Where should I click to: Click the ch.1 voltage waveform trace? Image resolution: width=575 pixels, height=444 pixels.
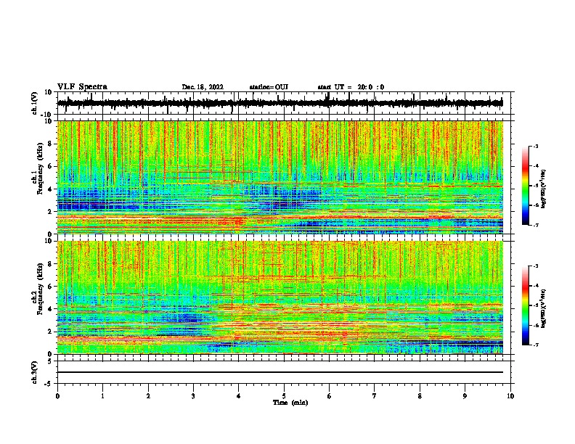280,103
